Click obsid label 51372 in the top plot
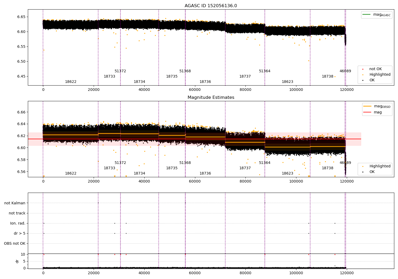This screenshot has width=398, height=279. pos(120,71)
